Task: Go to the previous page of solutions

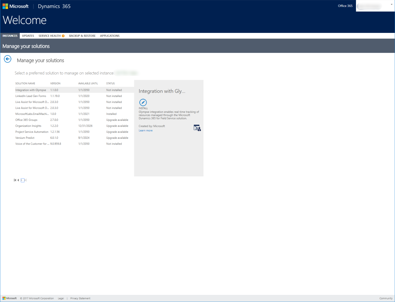Action: (18, 180)
